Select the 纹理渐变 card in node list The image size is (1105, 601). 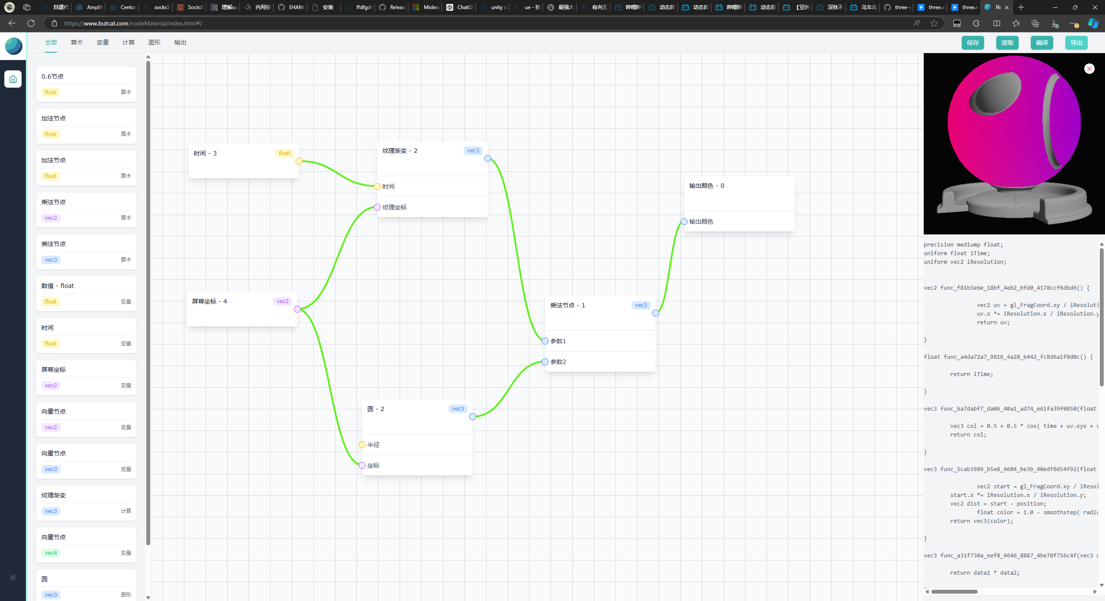86,503
